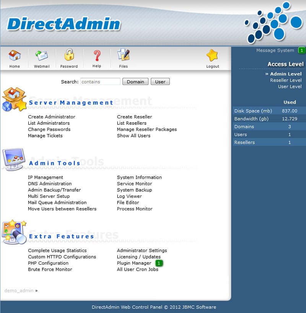This screenshot has width=306, height=313.
Task: Open Files using the notepad icon
Action: 123,55
